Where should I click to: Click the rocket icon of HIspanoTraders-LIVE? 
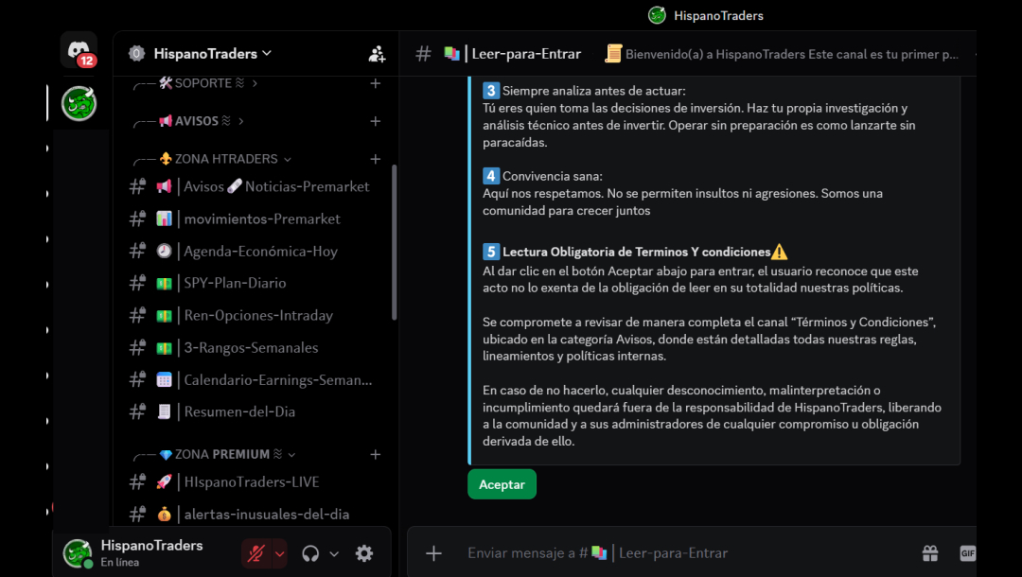click(x=165, y=481)
